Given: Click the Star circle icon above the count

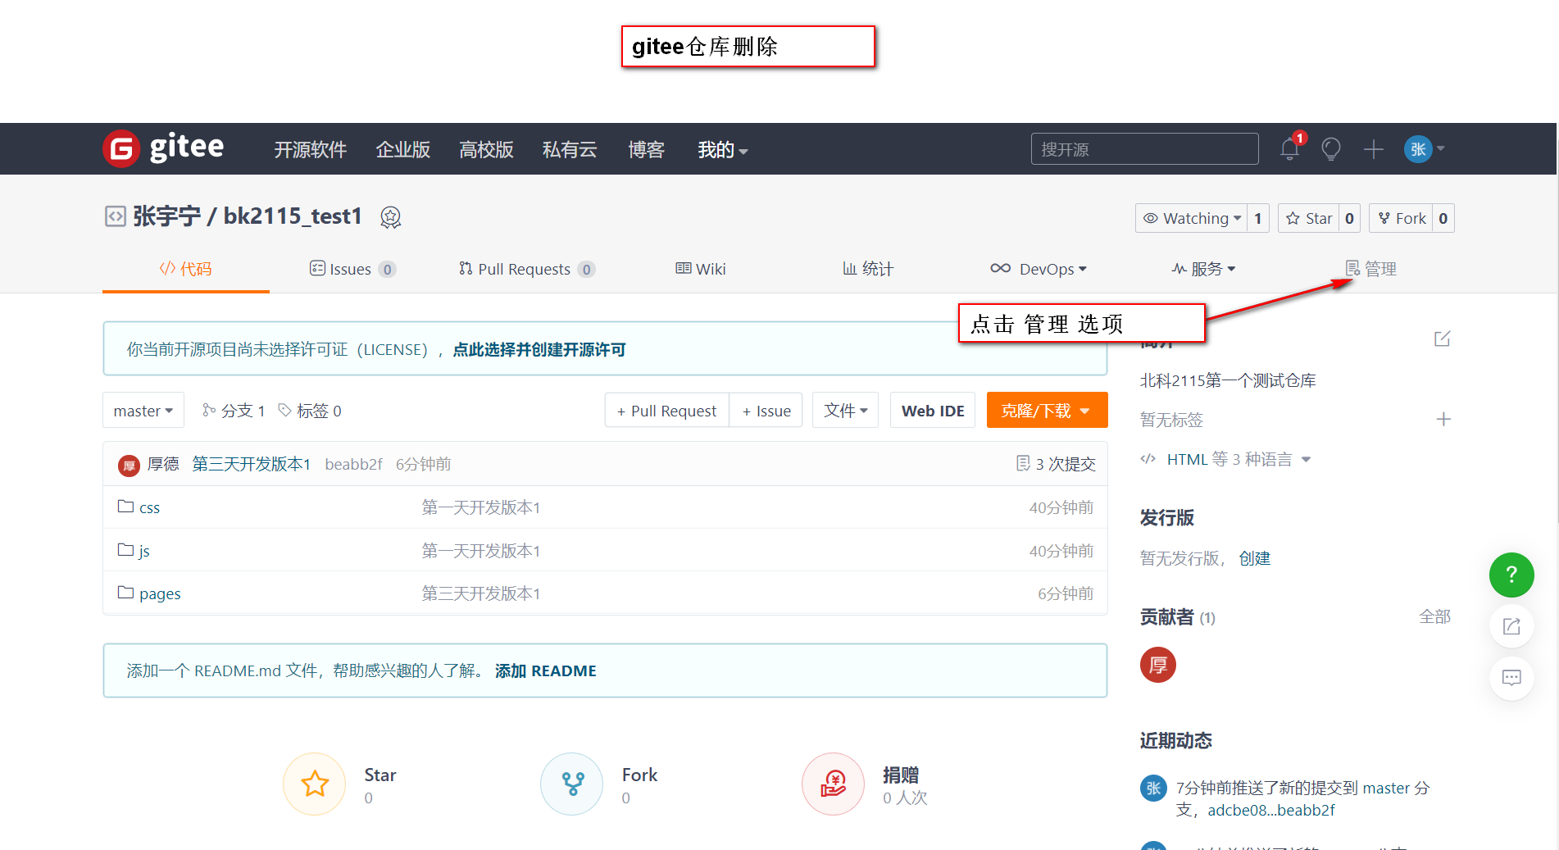Looking at the screenshot, I should click(315, 784).
